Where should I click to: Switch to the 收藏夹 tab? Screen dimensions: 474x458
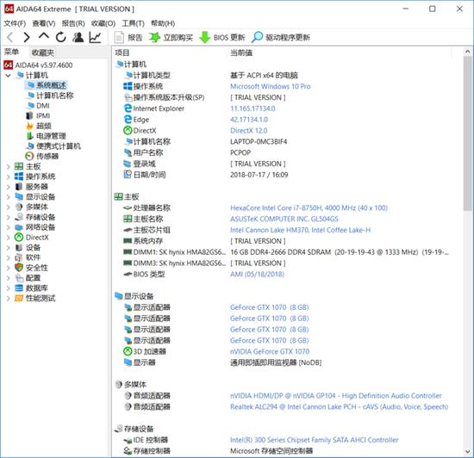[x=42, y=53]
